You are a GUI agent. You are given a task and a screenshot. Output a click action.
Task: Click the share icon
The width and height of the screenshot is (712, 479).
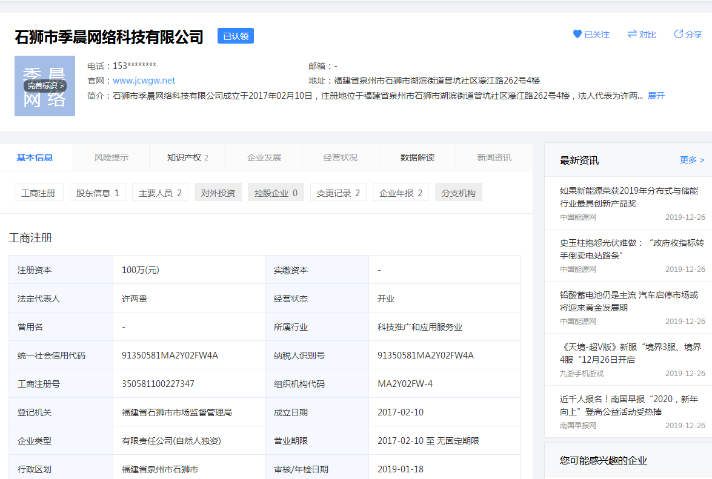point(679,35)
